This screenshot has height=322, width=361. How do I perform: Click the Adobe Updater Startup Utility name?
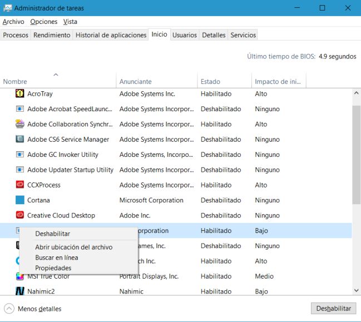pyautogui.click(x=70, y=170)
